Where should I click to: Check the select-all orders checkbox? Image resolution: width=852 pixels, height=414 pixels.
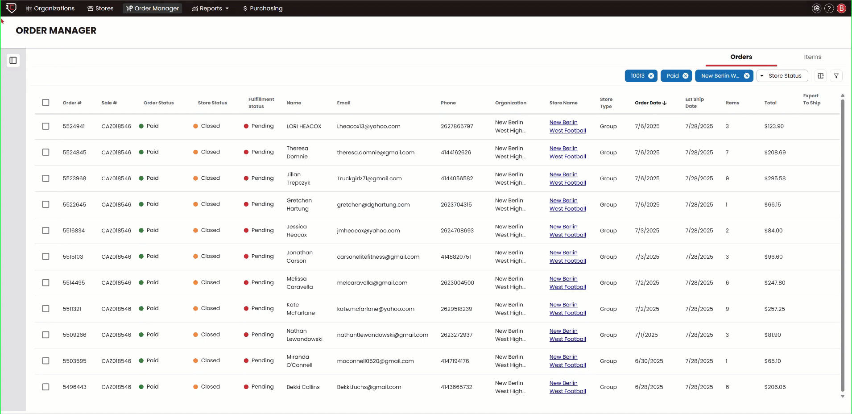tap(45, 103)
